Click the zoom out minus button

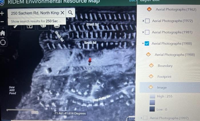pos(2,22)
